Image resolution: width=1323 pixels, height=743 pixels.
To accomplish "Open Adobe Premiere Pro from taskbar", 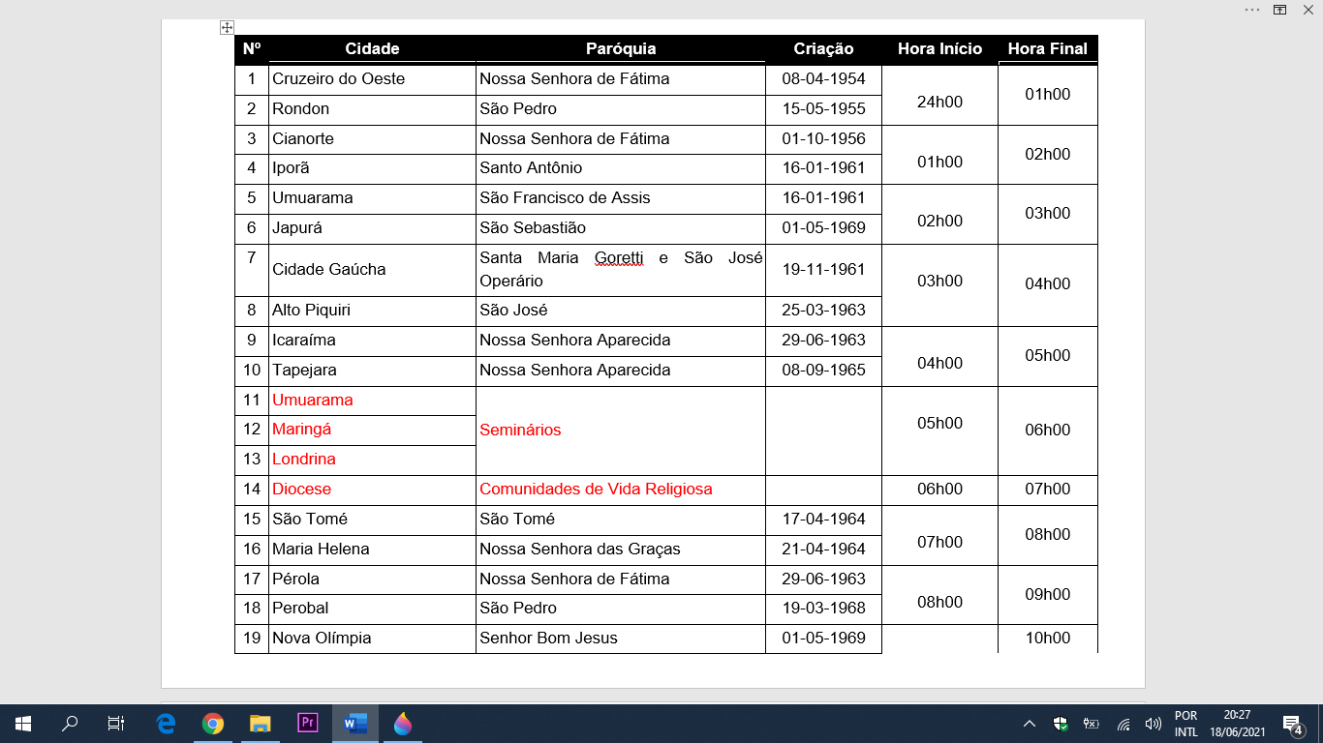I will tap(308, 723).
